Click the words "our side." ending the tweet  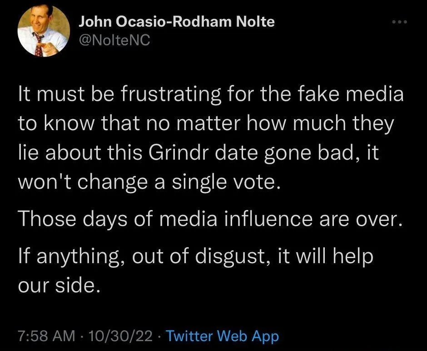click(57, 286)
